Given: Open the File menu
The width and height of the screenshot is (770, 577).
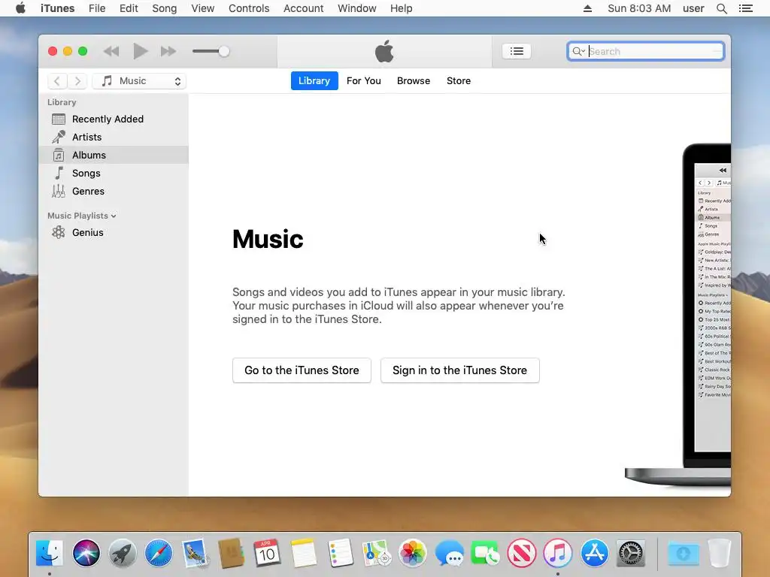Looking at the screenshot, I should 97,8.
